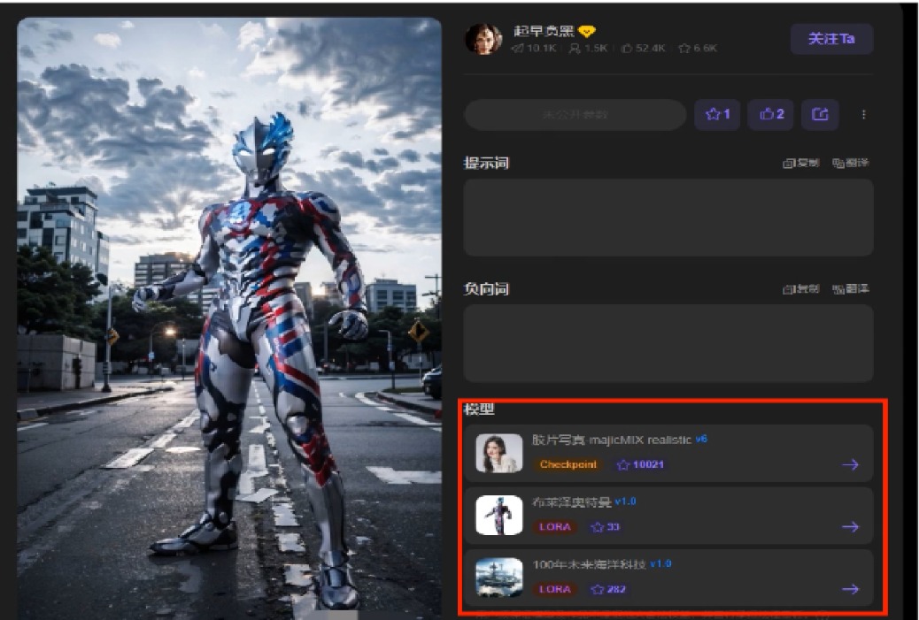Click the favorite star button showing 1

[x=717, y=114]
